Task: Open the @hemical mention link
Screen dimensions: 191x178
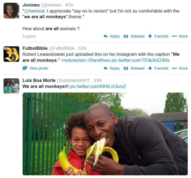Action: [x=34, y=11]
